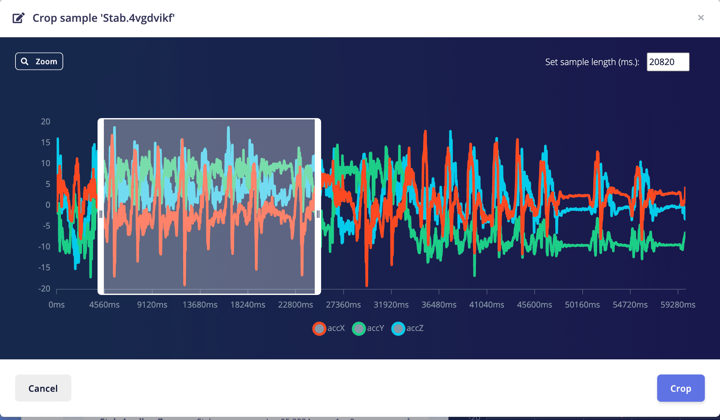Click the 'Set sample length (ms.):' label

tap(592, 62)
